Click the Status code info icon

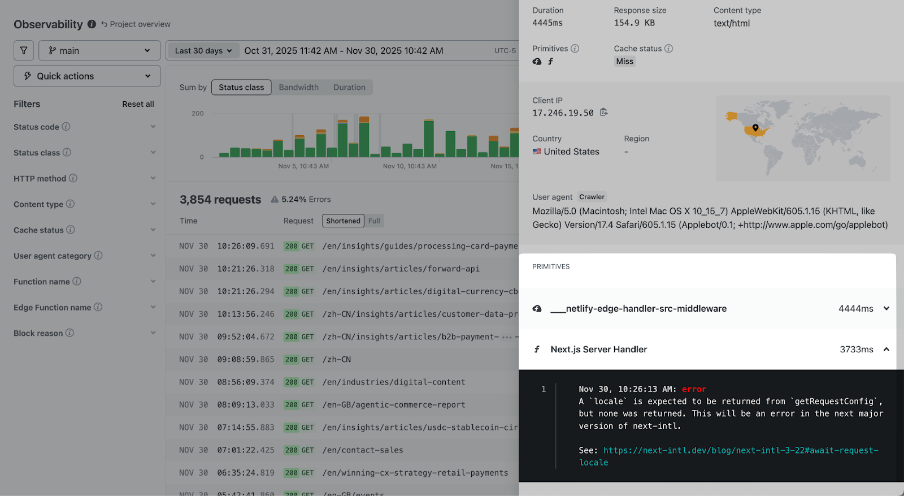coord(66,127)
